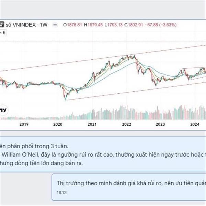Click the VNINDEX symbol logo icon
206x206 pixels.
pos(2,24)
